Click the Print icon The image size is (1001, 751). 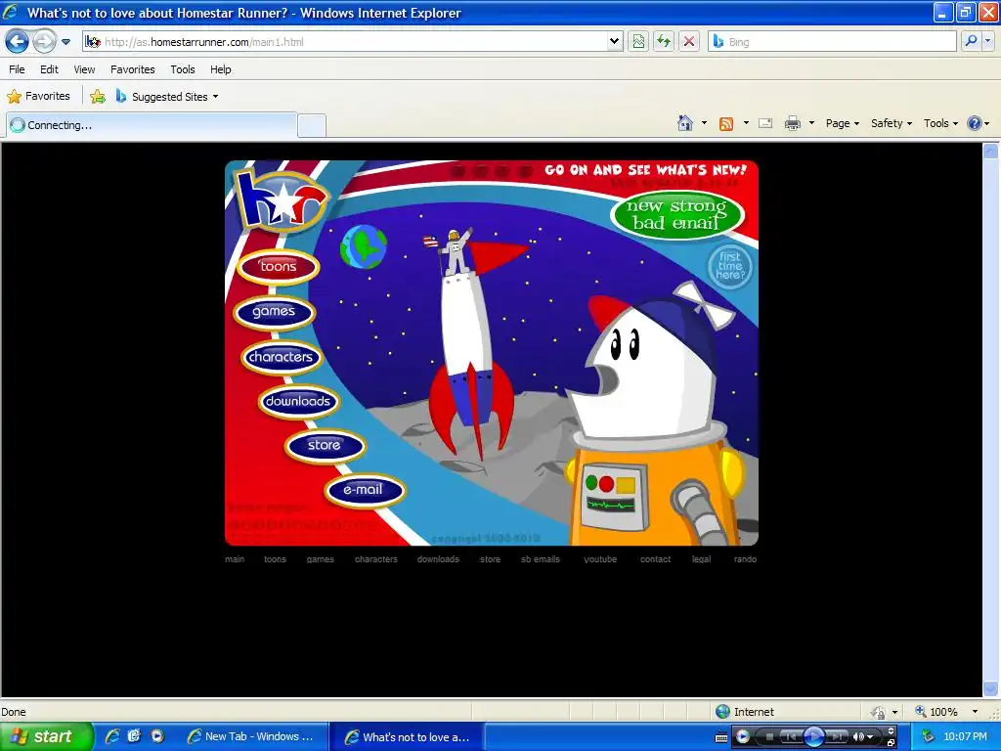coord(792,124)
